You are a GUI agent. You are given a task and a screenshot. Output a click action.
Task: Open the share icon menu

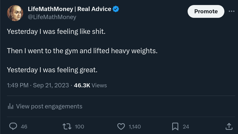pyautogui.click(x=229, y=126)
